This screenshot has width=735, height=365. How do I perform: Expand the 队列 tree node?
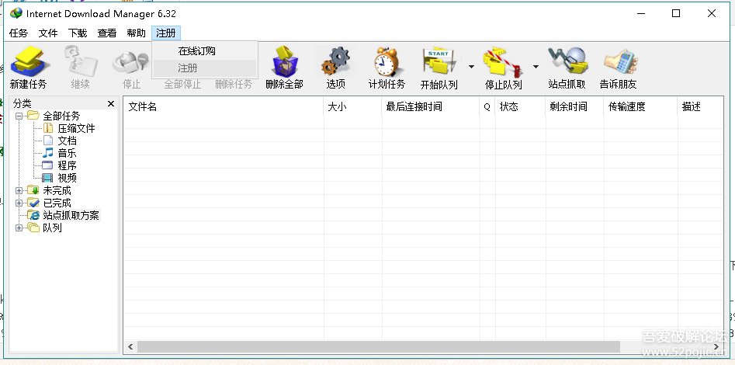19,228
